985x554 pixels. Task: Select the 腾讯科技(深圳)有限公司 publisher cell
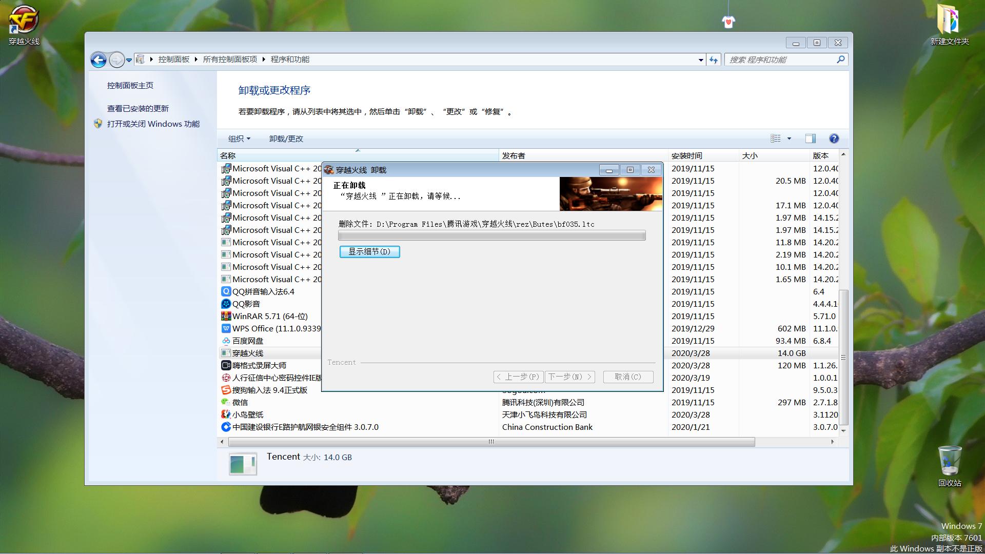point(543,402)
